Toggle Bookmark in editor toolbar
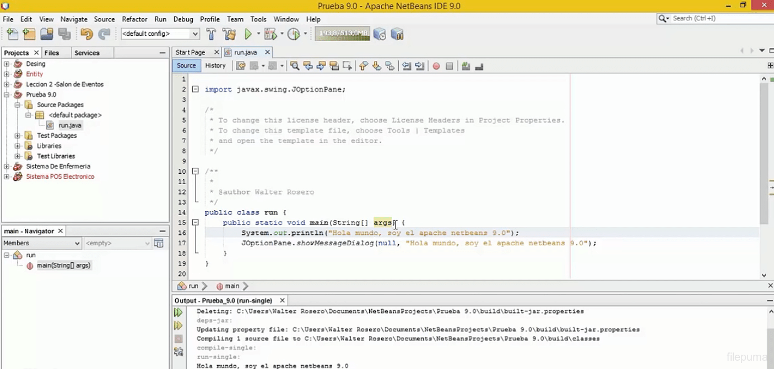 pyautogui.click(x=390, y=66)
